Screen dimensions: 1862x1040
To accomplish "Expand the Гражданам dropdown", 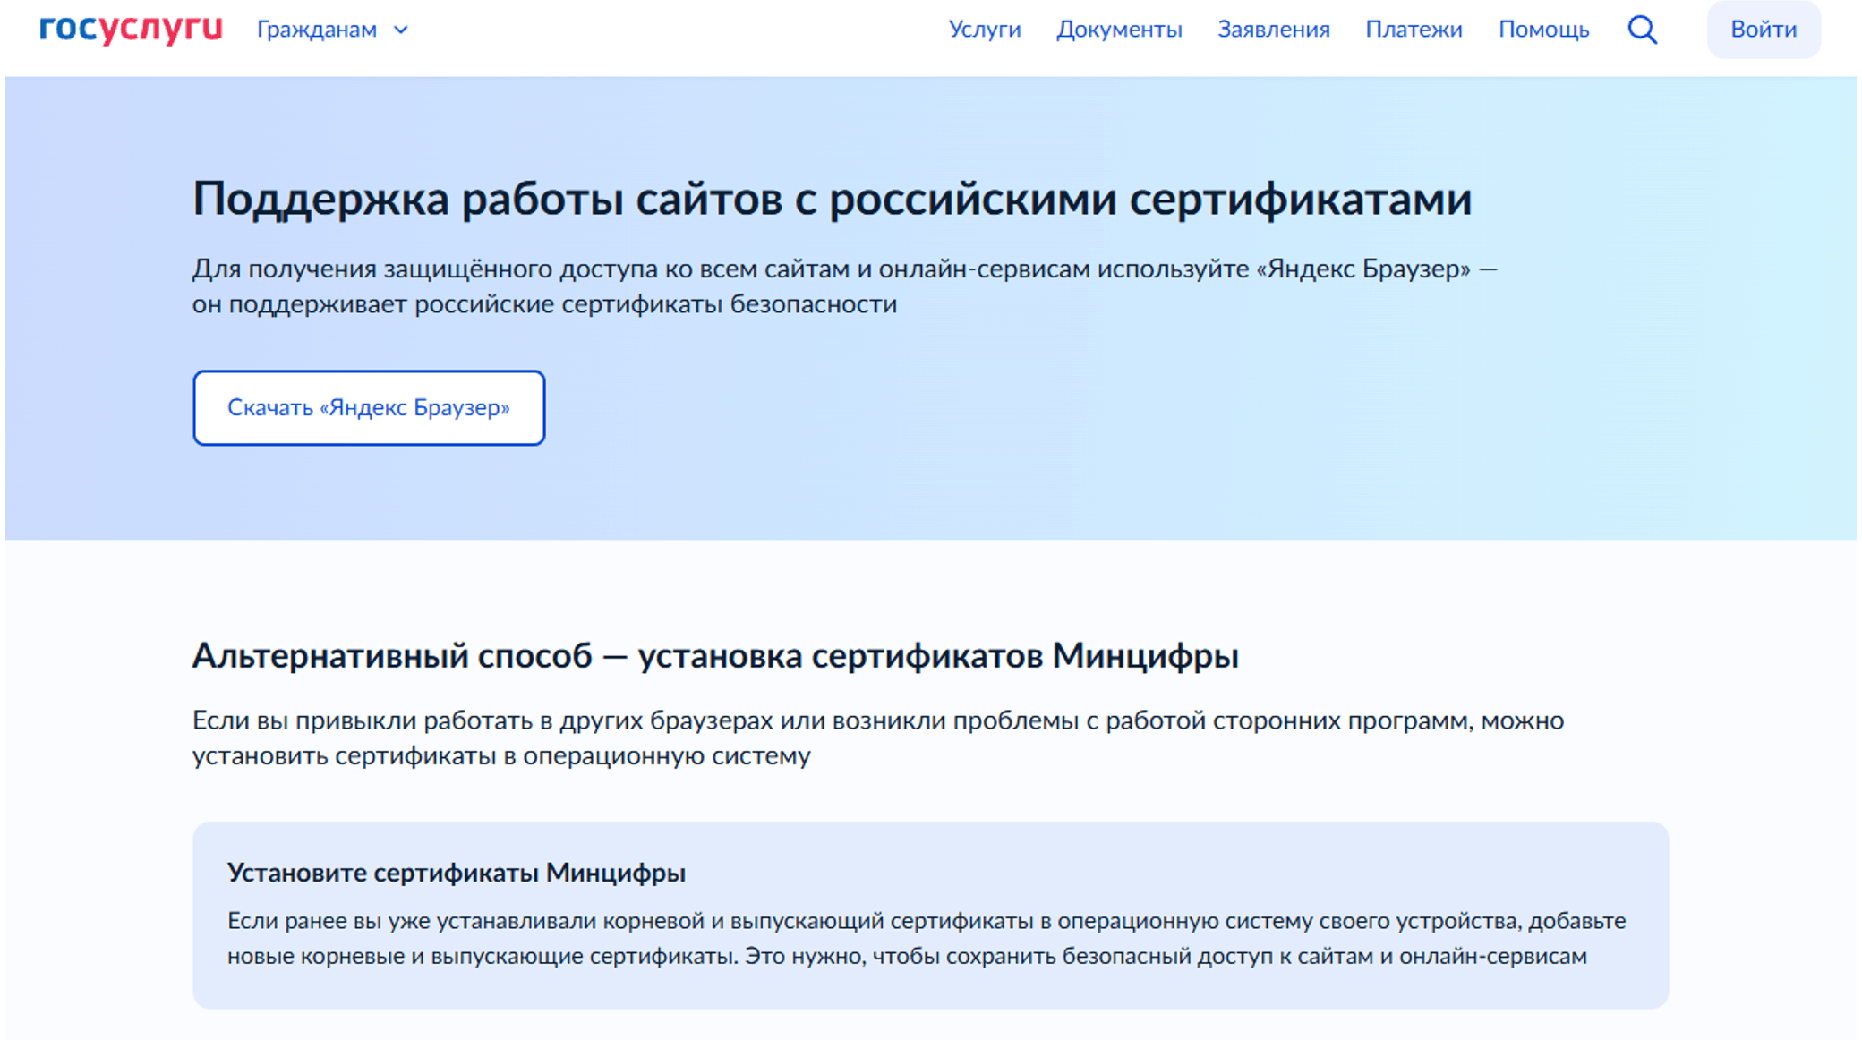I will tap(332, 30).
